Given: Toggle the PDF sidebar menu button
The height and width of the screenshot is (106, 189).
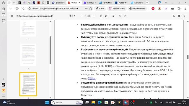Looking at the screenshot, I should pos(12,16).
